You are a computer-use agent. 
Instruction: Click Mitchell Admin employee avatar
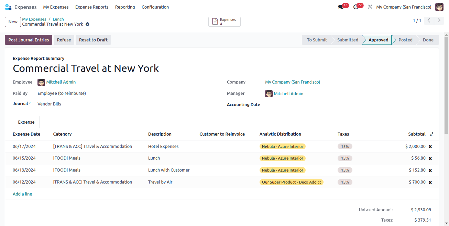point(41,82)
